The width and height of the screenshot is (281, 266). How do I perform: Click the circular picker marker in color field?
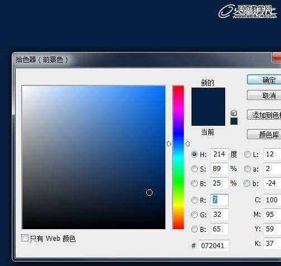[149, 192]
